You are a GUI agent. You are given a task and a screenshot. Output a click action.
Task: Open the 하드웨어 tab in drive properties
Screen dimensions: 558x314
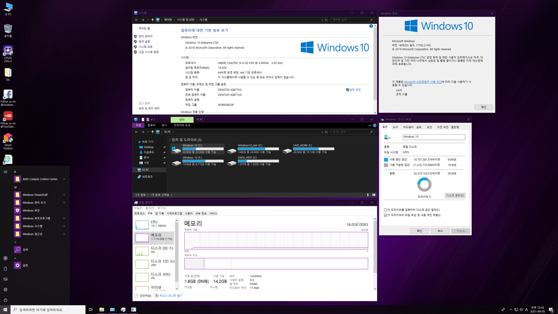point(408,127)
